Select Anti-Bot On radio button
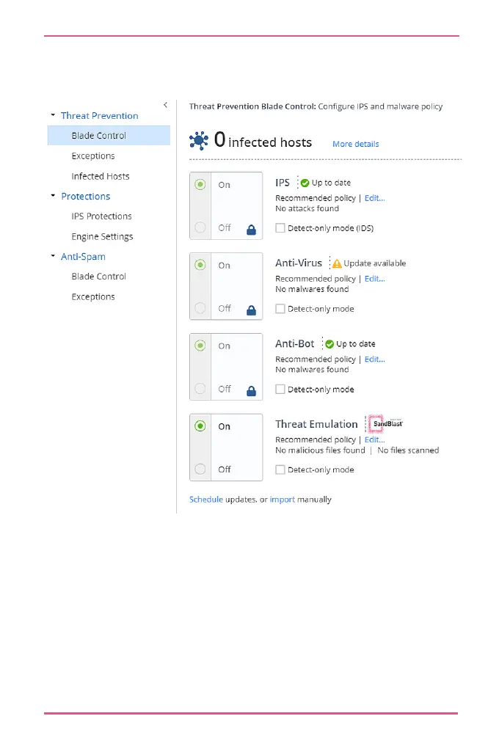Screen dimensions: 499x749 tap(200, 346)
